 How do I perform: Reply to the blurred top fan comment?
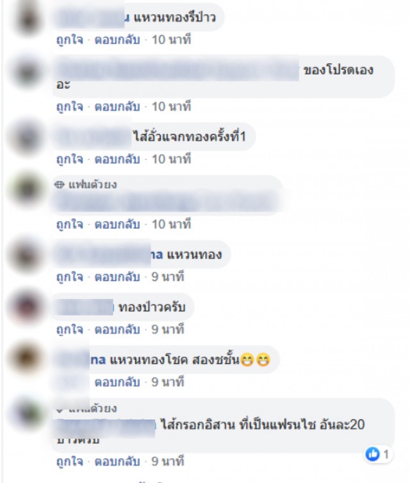117,225
